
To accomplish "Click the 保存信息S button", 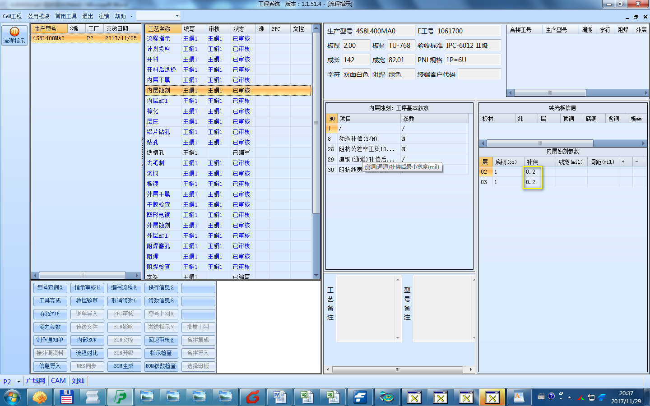I will 161,287.
